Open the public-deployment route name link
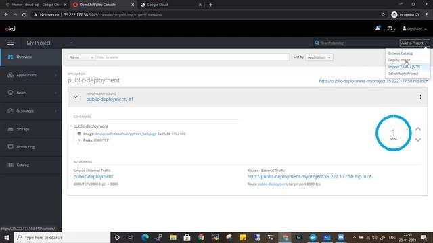Screen dimensions: 433x243 click(x=272, y=184)
